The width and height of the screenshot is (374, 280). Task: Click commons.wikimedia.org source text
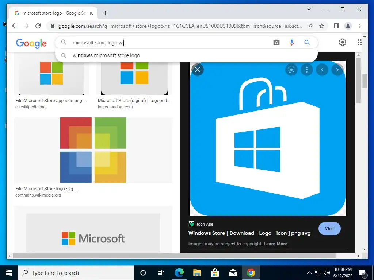[38, 195]
